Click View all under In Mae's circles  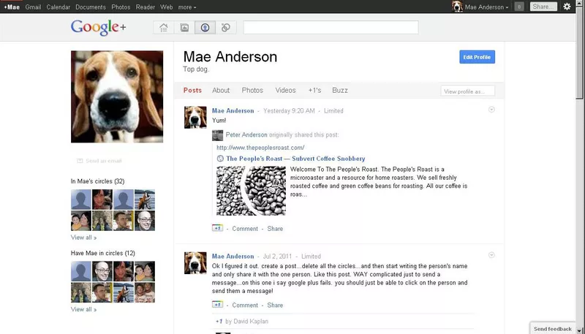(x=83, y=238)
